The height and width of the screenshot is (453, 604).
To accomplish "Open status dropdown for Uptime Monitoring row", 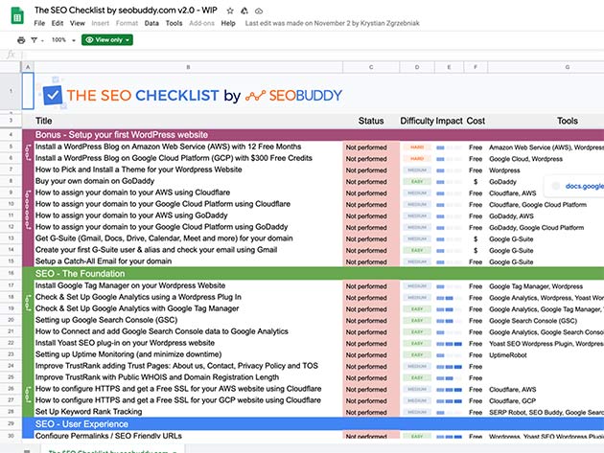I will click(371, 355).
